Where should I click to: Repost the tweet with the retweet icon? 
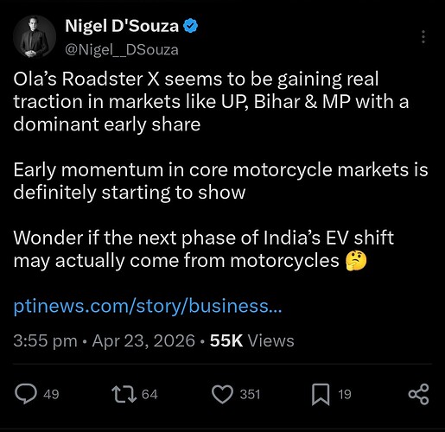tap(124, 394)
